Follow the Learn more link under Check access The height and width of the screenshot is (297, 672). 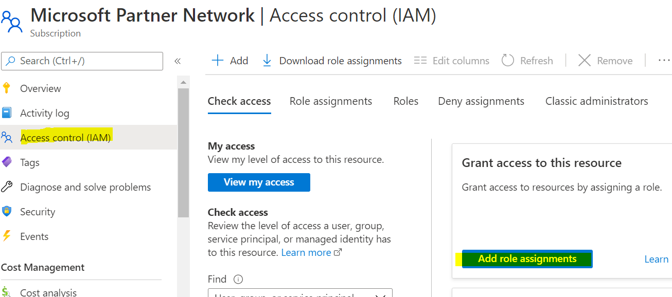306,253
